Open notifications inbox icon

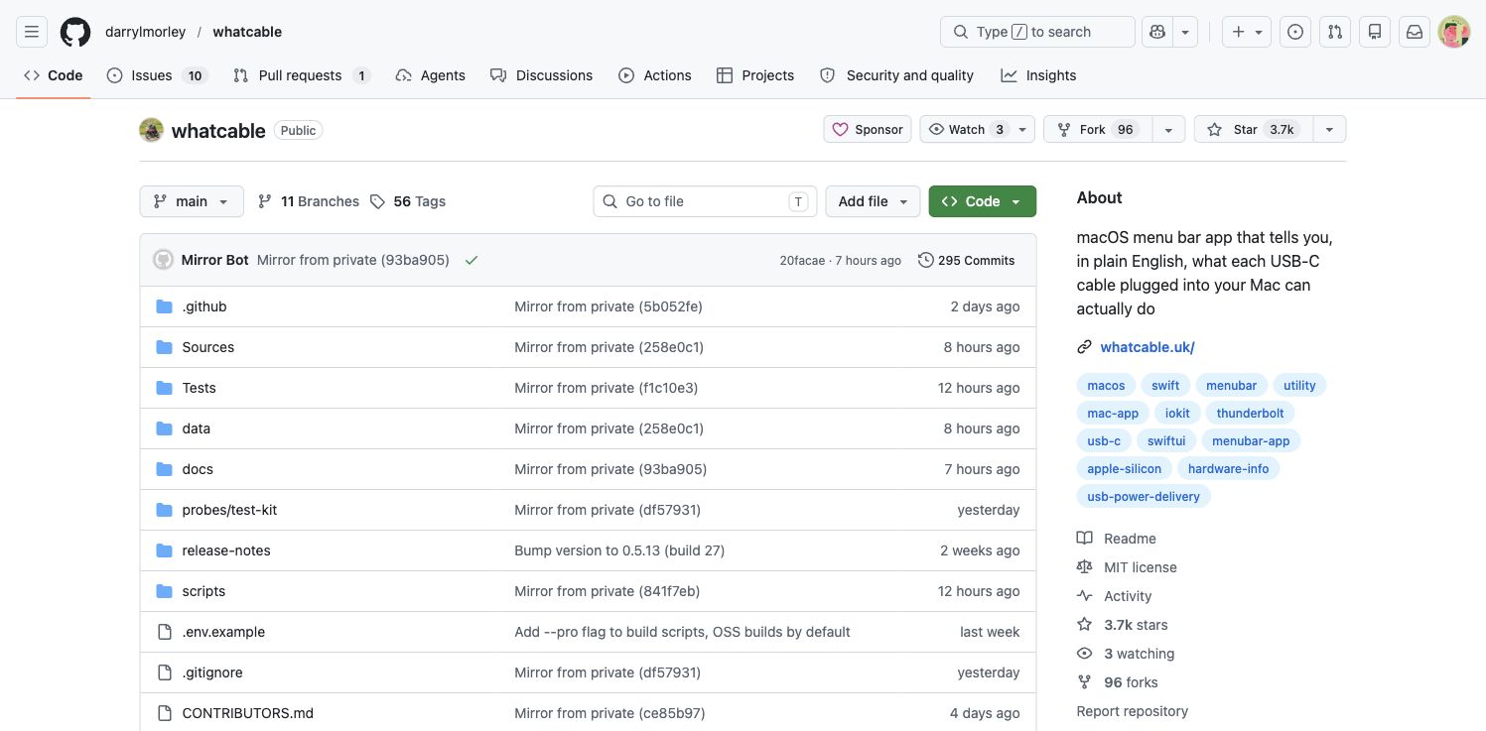coord(1415,32)
